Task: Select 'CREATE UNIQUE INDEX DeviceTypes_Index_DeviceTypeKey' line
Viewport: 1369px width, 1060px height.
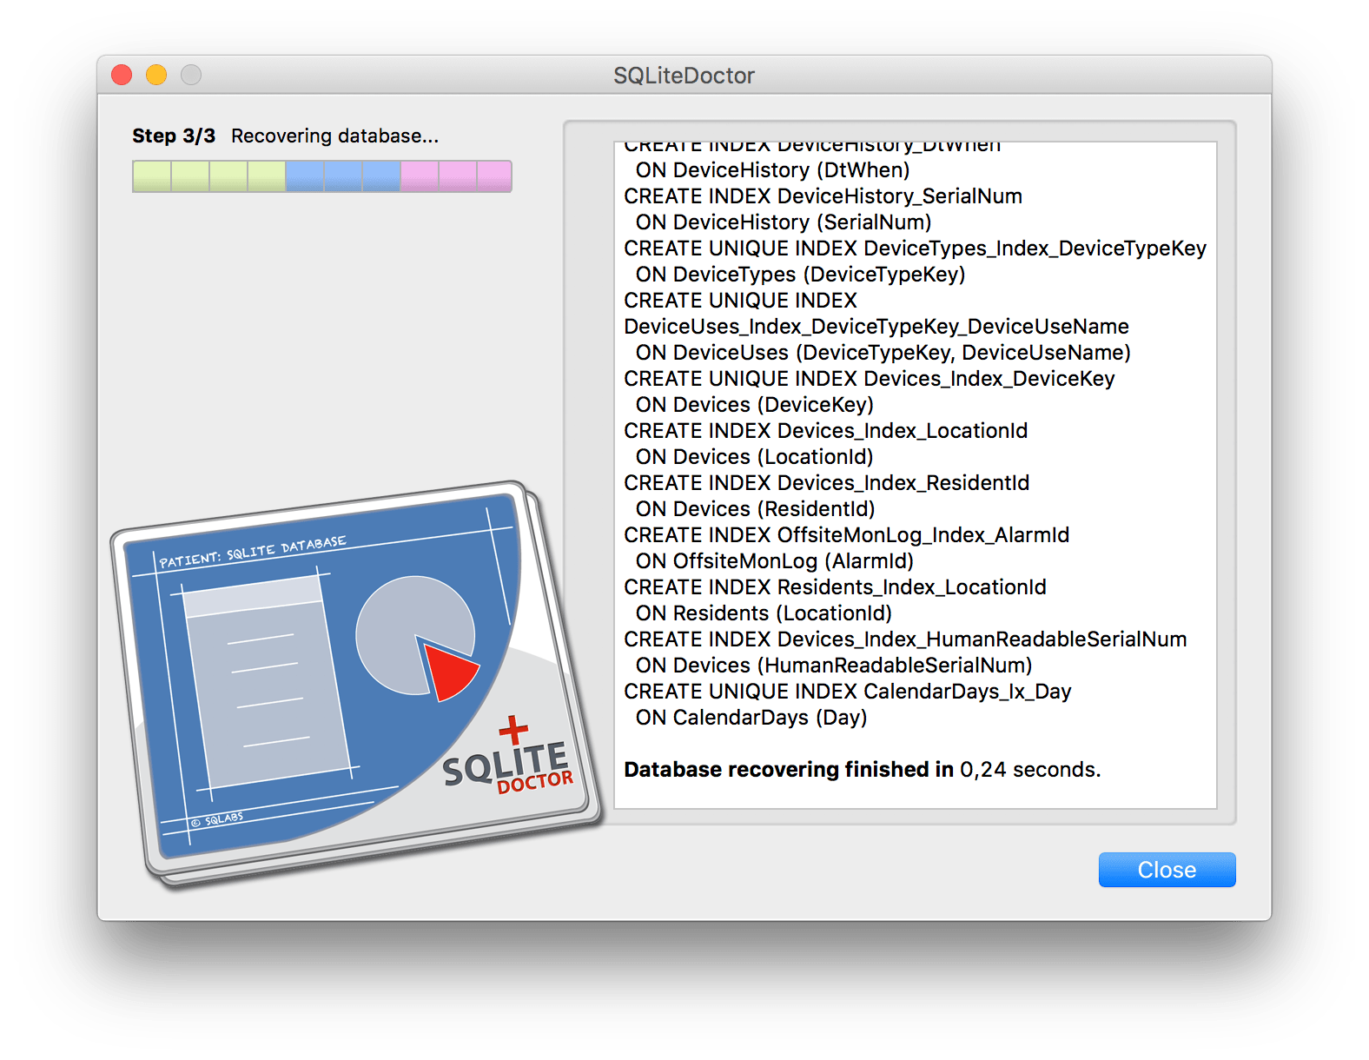Action: coord(916,248)
